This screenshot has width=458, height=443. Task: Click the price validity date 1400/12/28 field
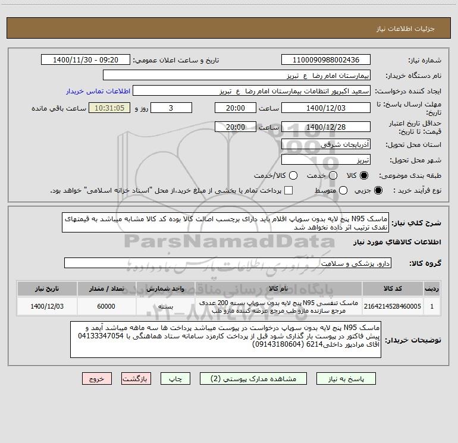(x=326, y=127)
